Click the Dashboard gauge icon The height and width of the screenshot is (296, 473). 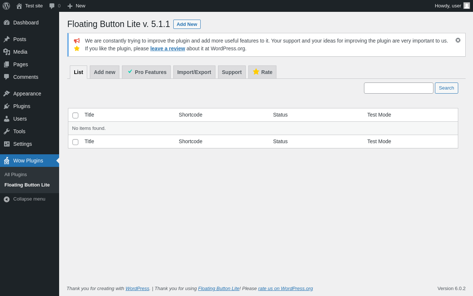click(7, 23)
